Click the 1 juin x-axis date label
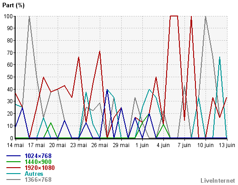The height and width of the screenshot is (185, 238). click(x=142, y=145)
